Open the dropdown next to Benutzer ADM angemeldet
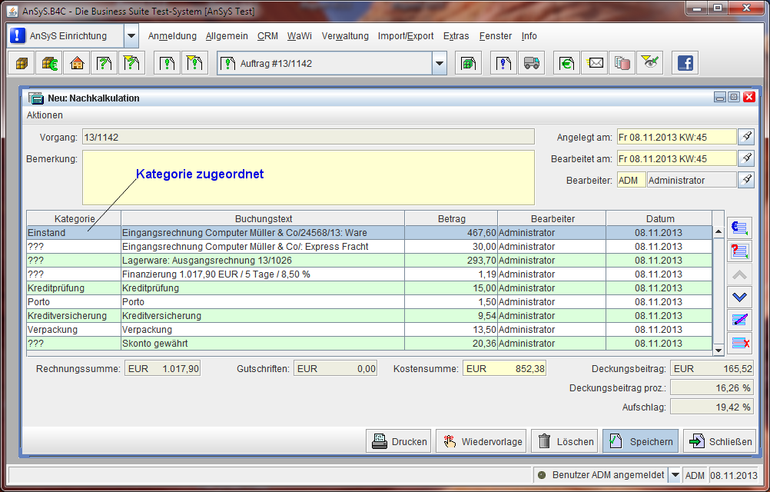This screenshot has width=770, height=492. point(675,475)
